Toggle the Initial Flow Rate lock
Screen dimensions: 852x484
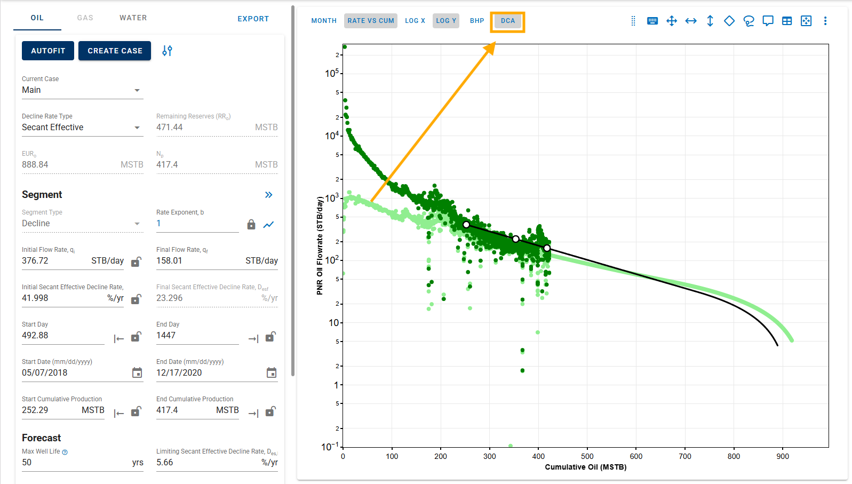tap(136, 261)
